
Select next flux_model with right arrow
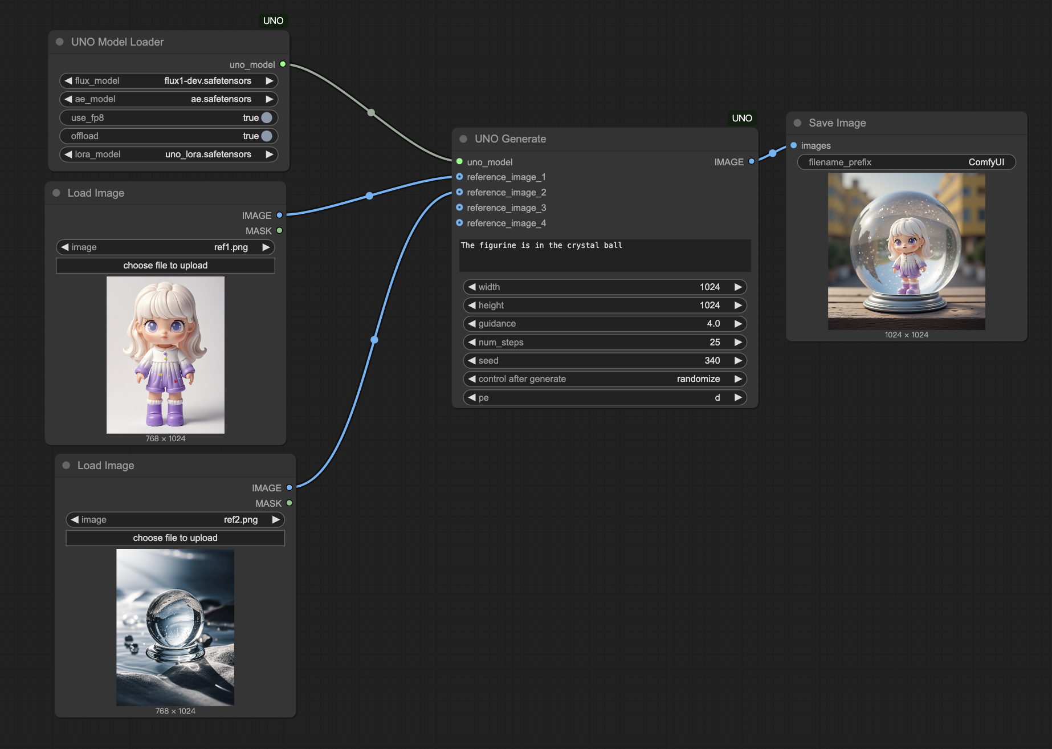(269, 80)
